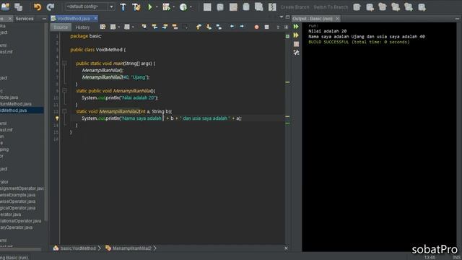Screen dimensions: 462x260
Task: Close the Output - Basic (run) tab
Action: pos(337,19)
